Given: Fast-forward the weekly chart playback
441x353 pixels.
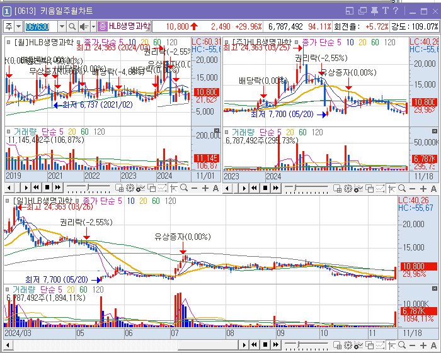Looking at the screenshot, I should pyautogui.click(x=276, y=188).
